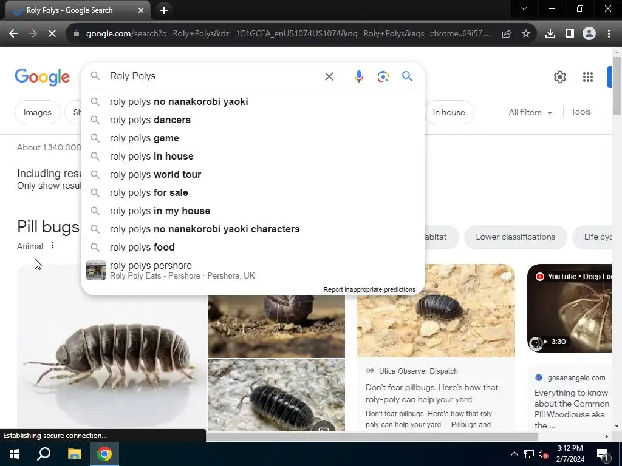
Task: Select suggestion roly polys dancers
Action: [x=253, y=120]
